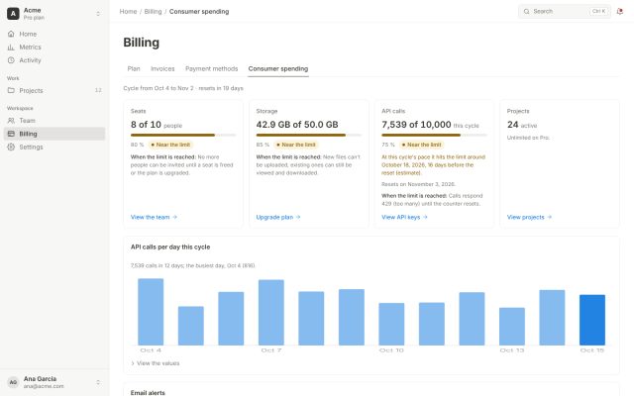The height and width of the screenshot is (396, 634).
Task: Click the arrow icon beside Upgrade plan
Action: point(298,217)
